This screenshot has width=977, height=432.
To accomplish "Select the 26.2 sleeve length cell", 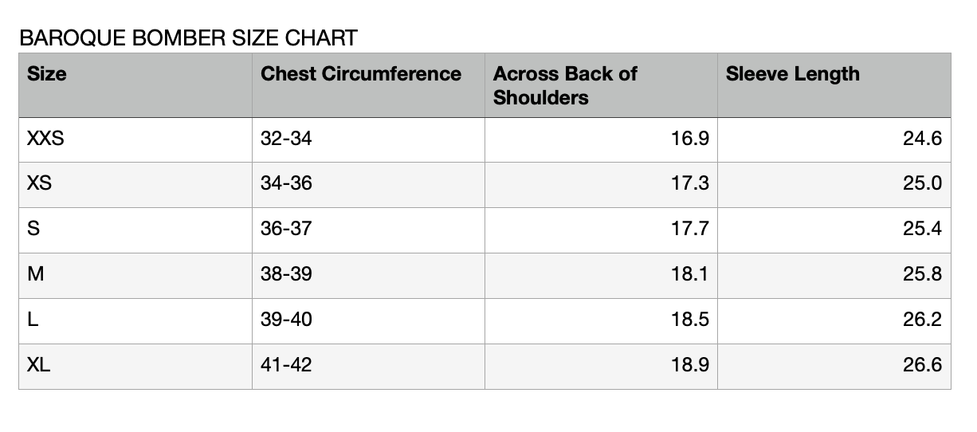I will click(x=922, y=320).
